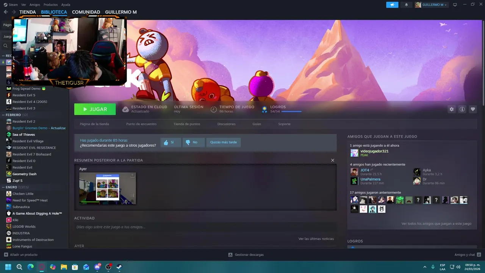Open Discord from the taskbar
This screenshot has height=273, width=485.
[97, 267]
